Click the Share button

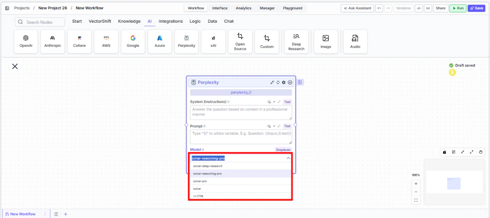pyautogui.click(x=440, y=8)
